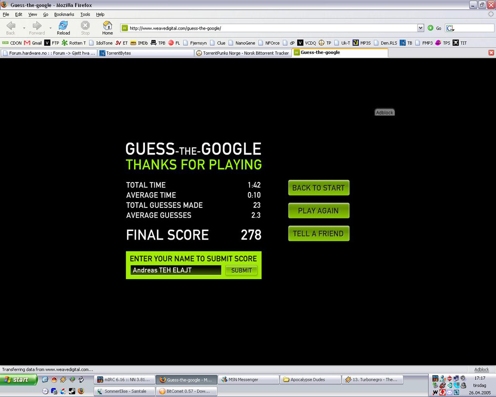
Task: Open the Edit menu
Action: click(19, 14)
